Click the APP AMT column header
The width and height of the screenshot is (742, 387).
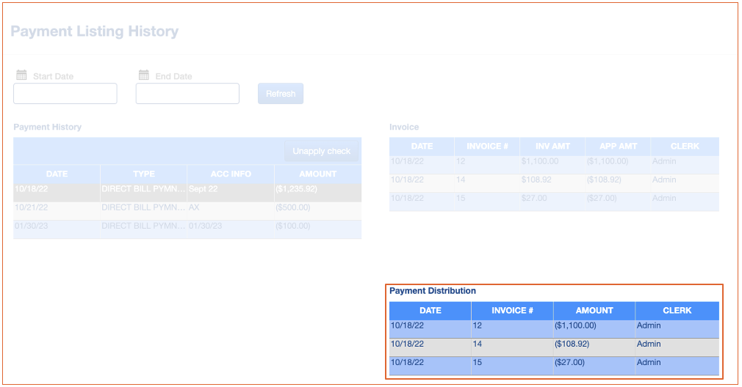(x=618, y=147)
